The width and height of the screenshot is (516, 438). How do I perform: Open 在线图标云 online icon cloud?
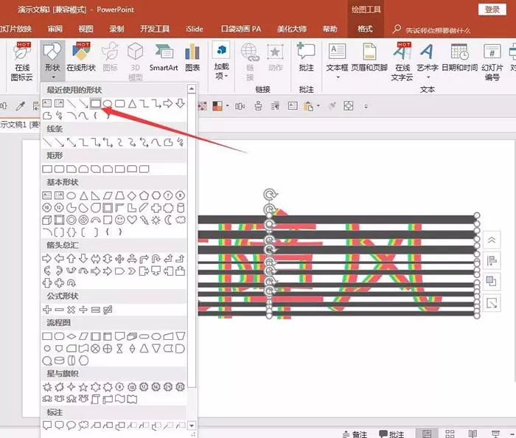pyautogui.click(x=22, y=61)
